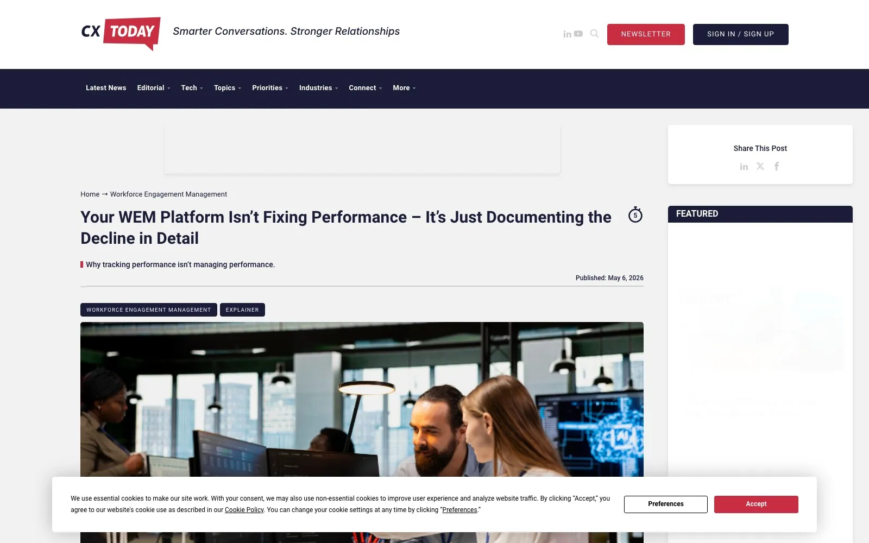Click the Published: May 6, 2026 date
Viewport: 869px width, 543px height.
(609, 278)
